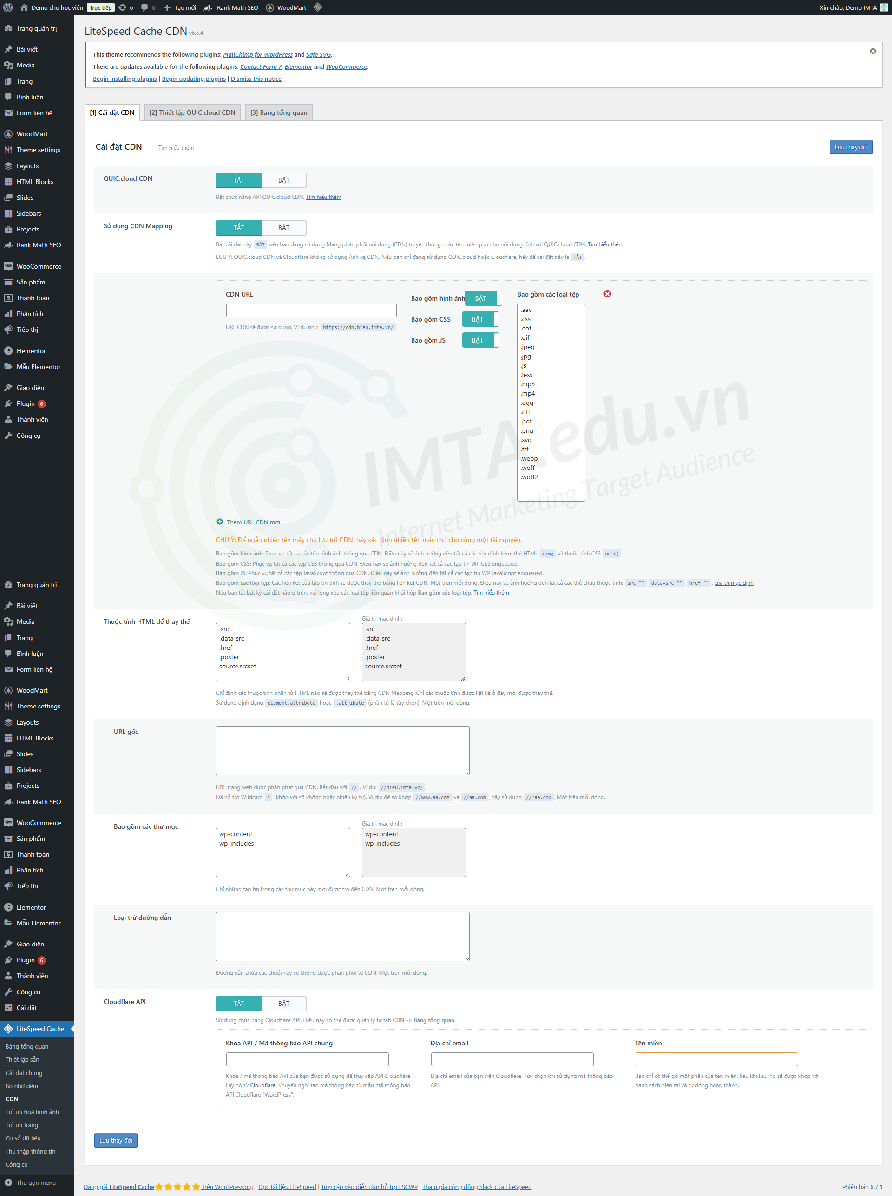Click Begin installing plugins link
892x1196 pixels.
point(125,79)
